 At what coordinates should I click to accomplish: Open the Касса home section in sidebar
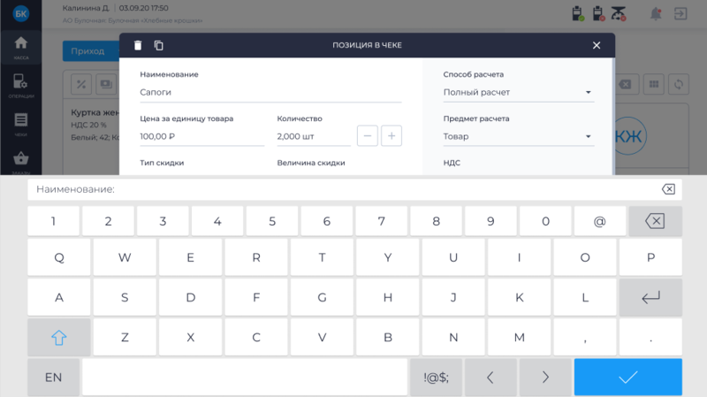20,48
